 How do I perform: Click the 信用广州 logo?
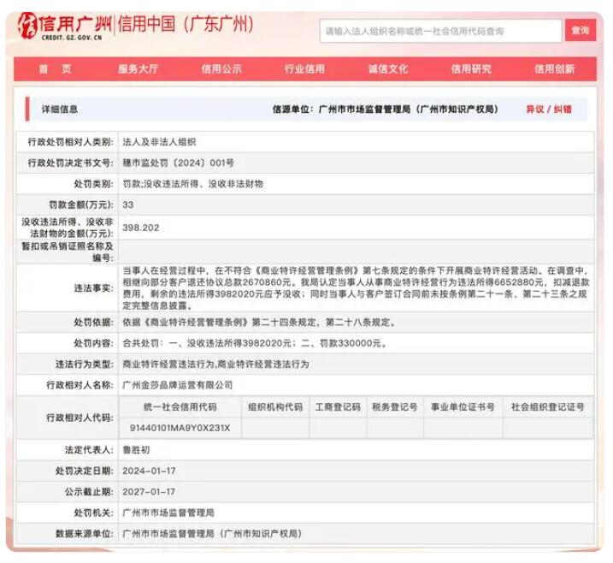point(64,26)
